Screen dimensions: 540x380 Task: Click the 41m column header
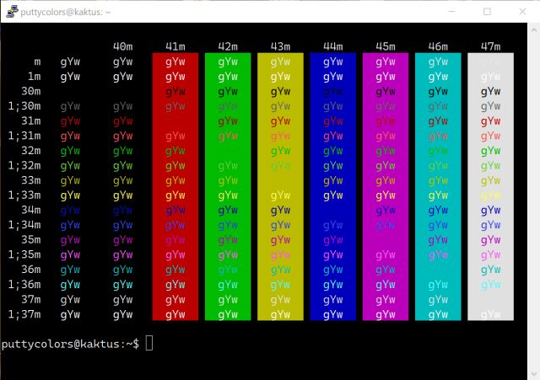175,46
